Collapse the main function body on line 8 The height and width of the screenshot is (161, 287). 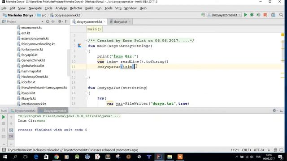click(x=87, y=51)
